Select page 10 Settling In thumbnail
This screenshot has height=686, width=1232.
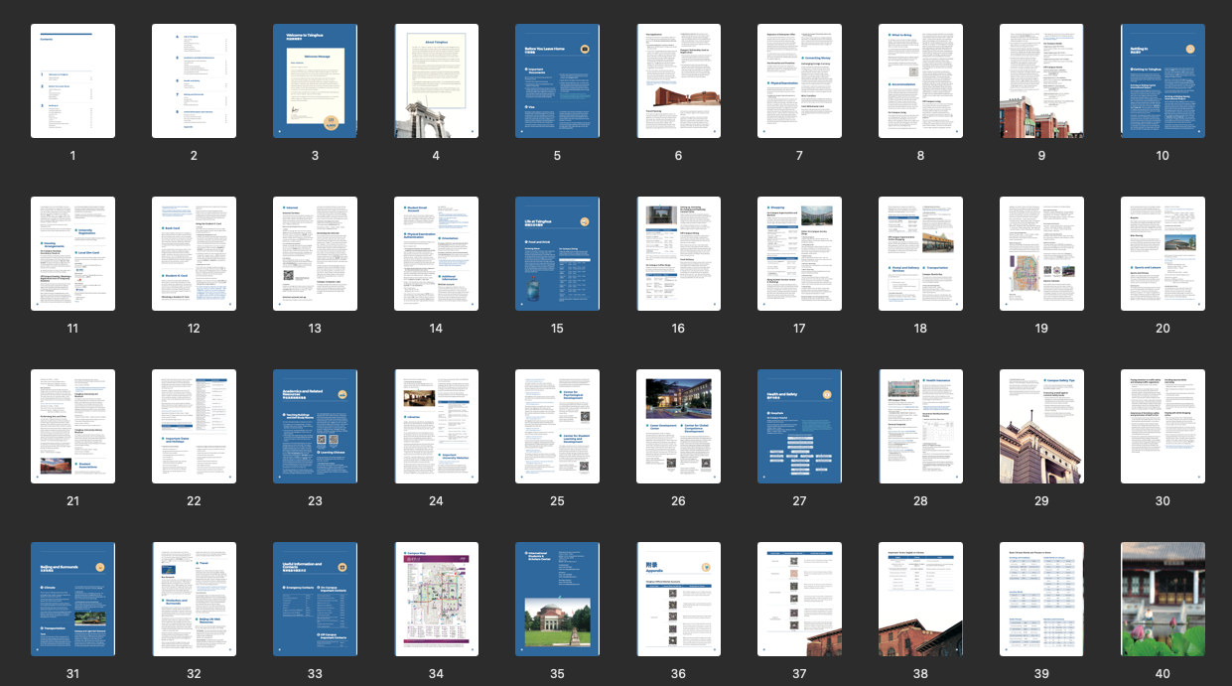(1163, 81)
